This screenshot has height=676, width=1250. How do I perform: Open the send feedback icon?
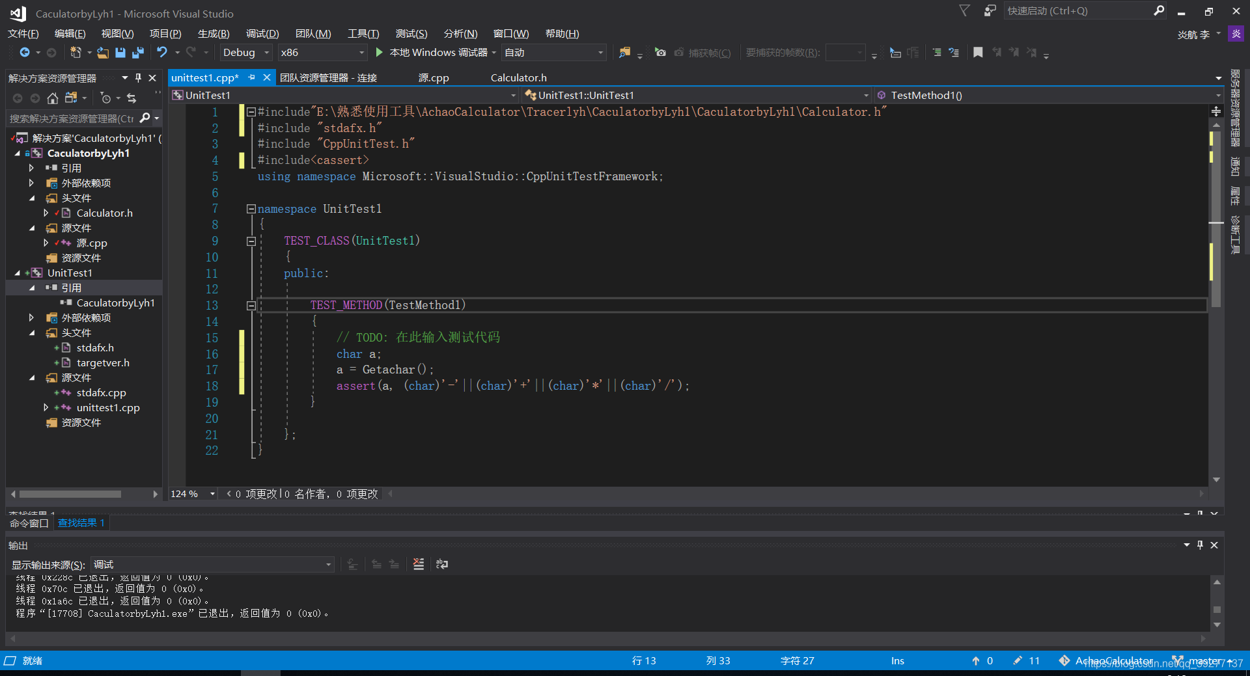990,10
